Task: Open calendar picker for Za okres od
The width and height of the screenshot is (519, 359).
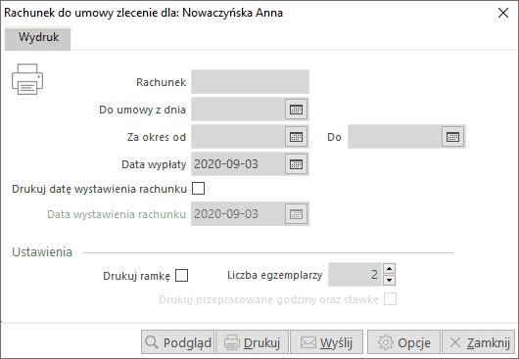Action: pyautogui.click(x=297, y=137)
